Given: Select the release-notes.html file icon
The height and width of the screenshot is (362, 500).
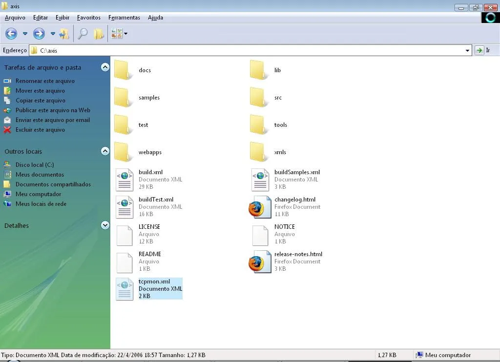Looking at the screenshot, I should pyautogui.click(x=259, y=261).
